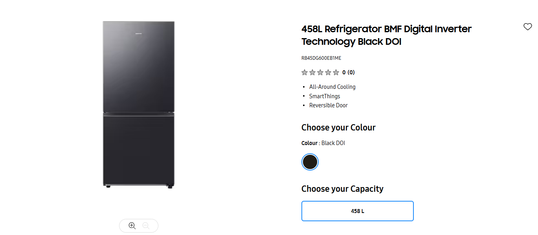
Task: Click the All-Around Cooling feature bullet
Action: pyautogui.click(x=332, y=87)
